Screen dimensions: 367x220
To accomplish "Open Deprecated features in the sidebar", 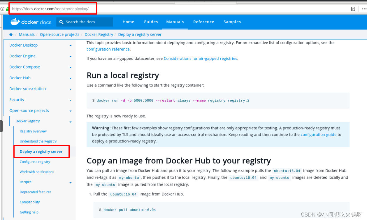I will (36, 192).
